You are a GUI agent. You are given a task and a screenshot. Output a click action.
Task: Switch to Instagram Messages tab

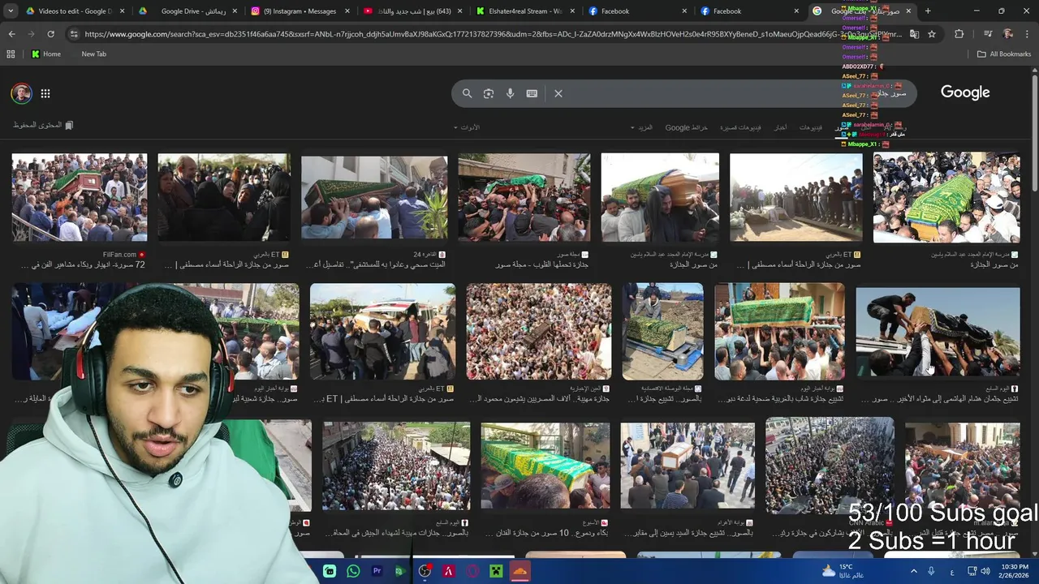(x=299, y=11)
